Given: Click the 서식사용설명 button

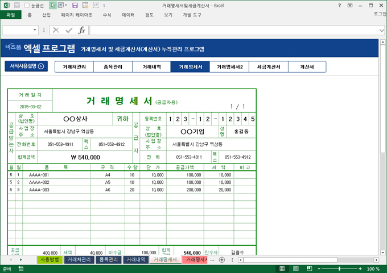Looking at the screenshot, I should coord(26,66).
